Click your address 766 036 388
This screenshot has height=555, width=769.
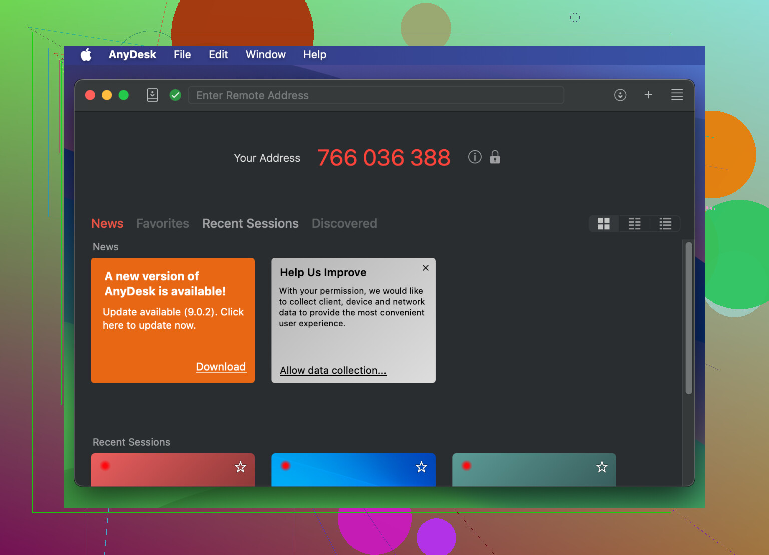pyautogui.click(x=384, y=158)
